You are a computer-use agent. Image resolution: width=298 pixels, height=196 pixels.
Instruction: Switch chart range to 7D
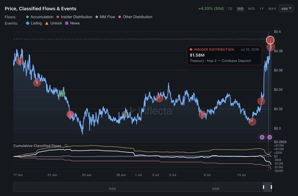tap(230, 9)
